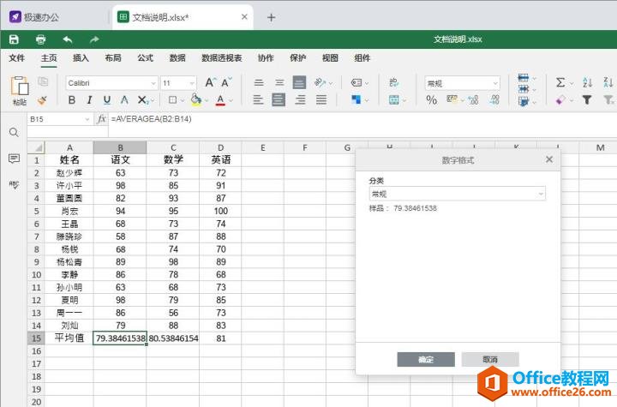Print the spreadsheet using the printer icon
The height and width of the screenshot is (407, 617).
tap(40, 39)
